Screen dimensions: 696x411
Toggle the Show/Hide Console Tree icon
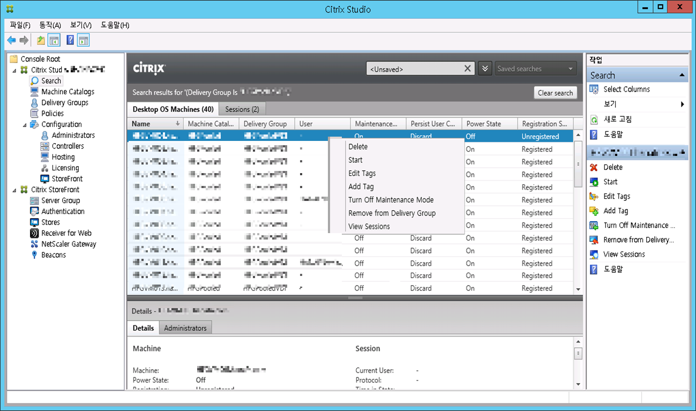point(54,40)
